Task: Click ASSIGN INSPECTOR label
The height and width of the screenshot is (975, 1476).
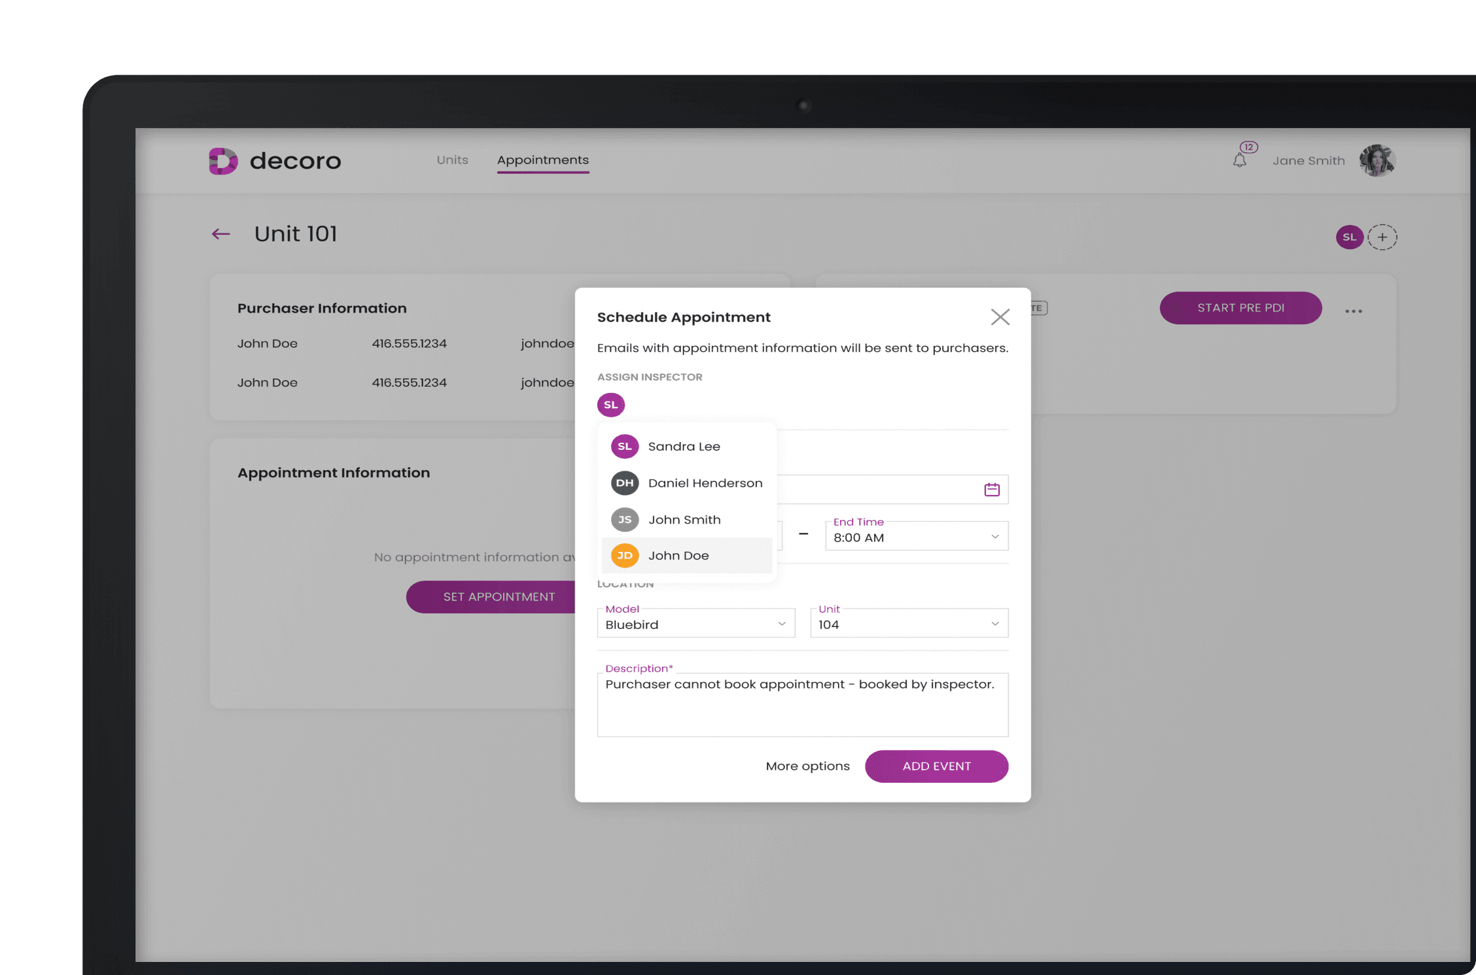Action: coord(650,377)
